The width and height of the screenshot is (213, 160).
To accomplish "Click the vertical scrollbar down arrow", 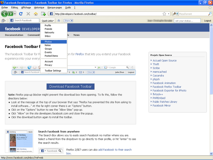I will [x=211, y=154].
